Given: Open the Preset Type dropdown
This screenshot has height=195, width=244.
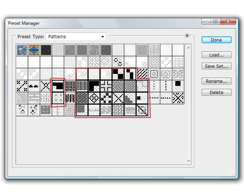Looking at the screenshot, I should pos(75,36).
